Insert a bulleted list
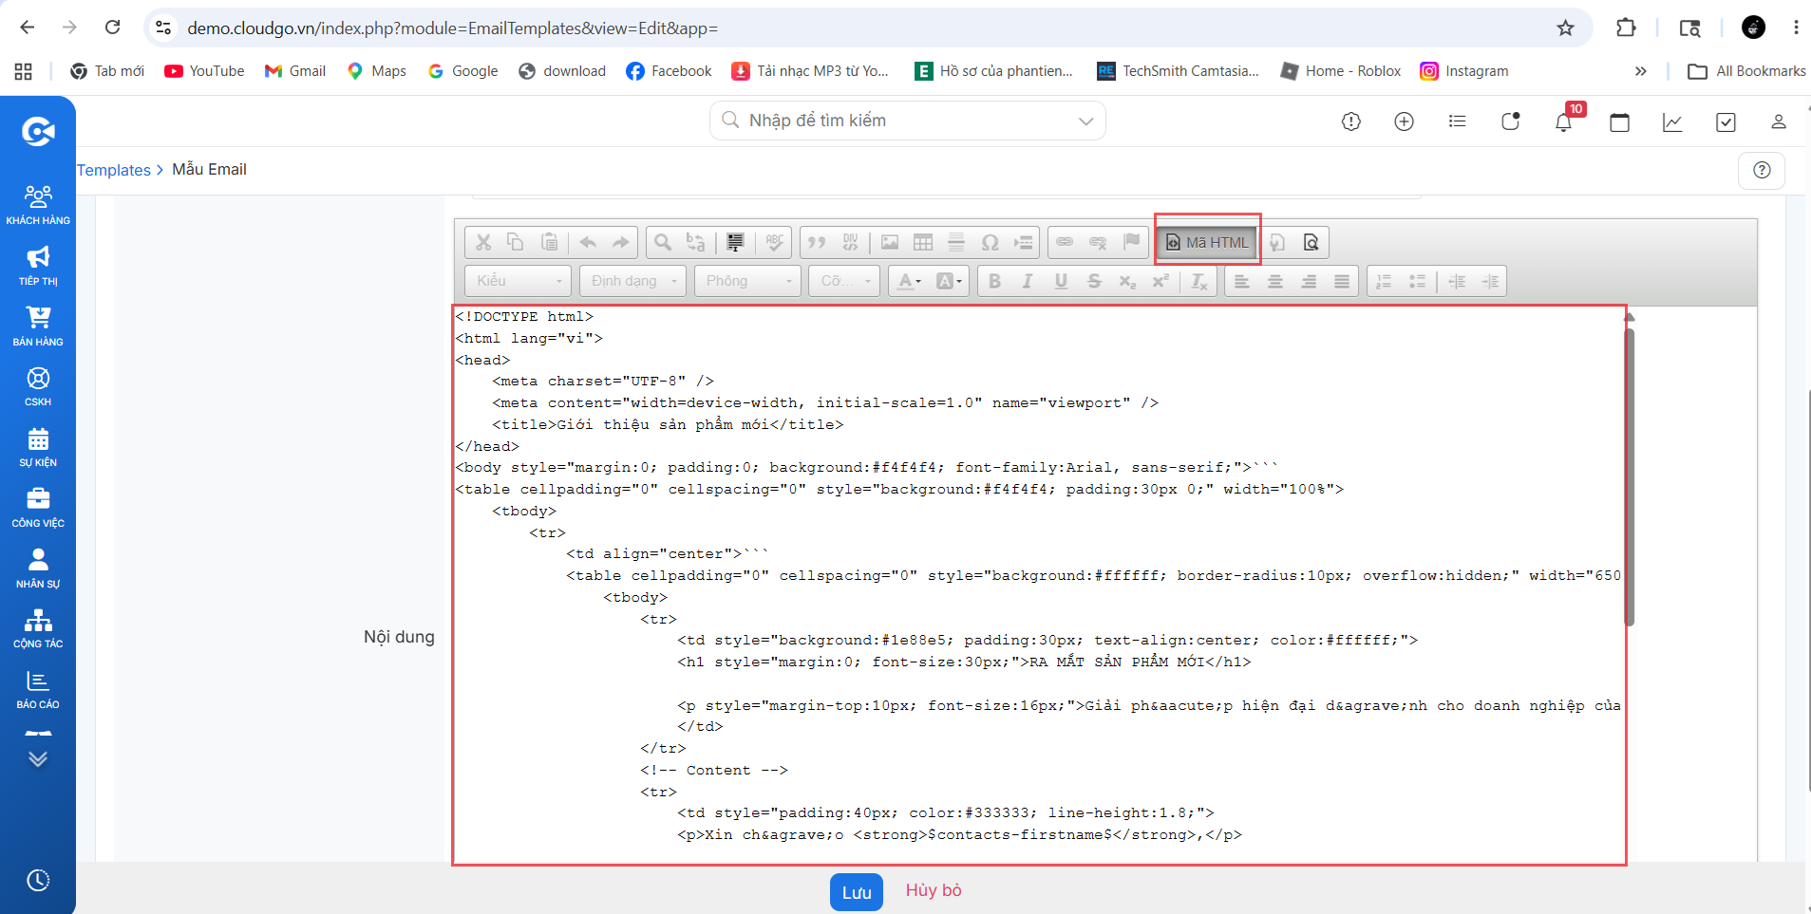Image resolution: width=1811 pixels, height=914 pixels. (x=1417, y=281)
